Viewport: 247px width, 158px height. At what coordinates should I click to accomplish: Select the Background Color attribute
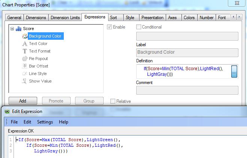pos(46,36)
